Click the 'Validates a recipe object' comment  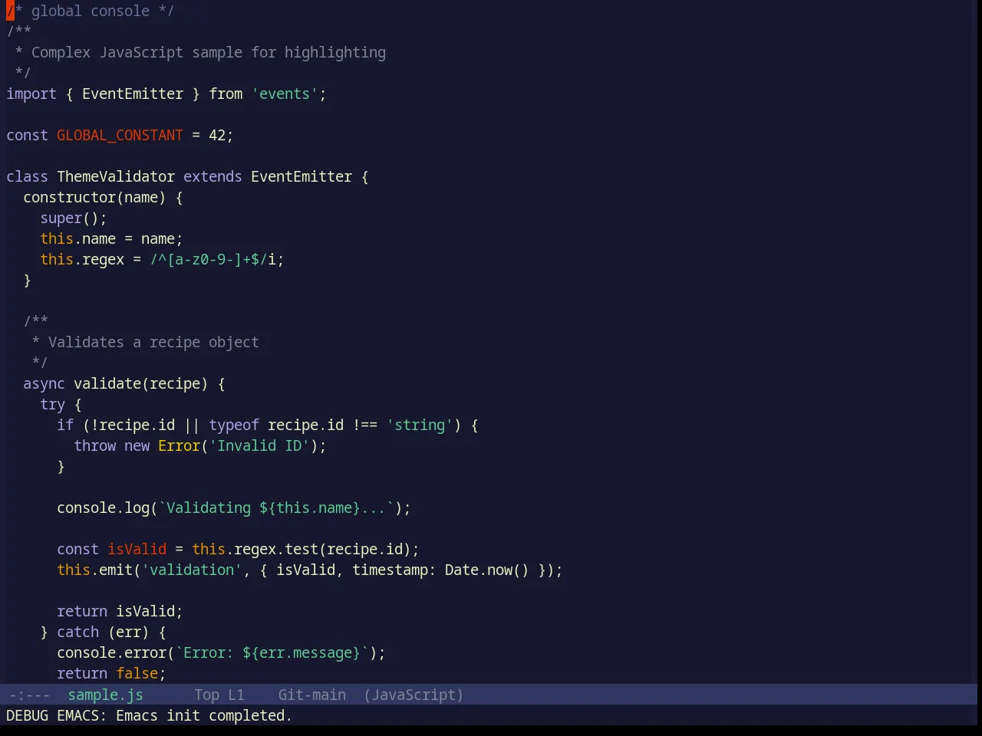tap(153, 342)
